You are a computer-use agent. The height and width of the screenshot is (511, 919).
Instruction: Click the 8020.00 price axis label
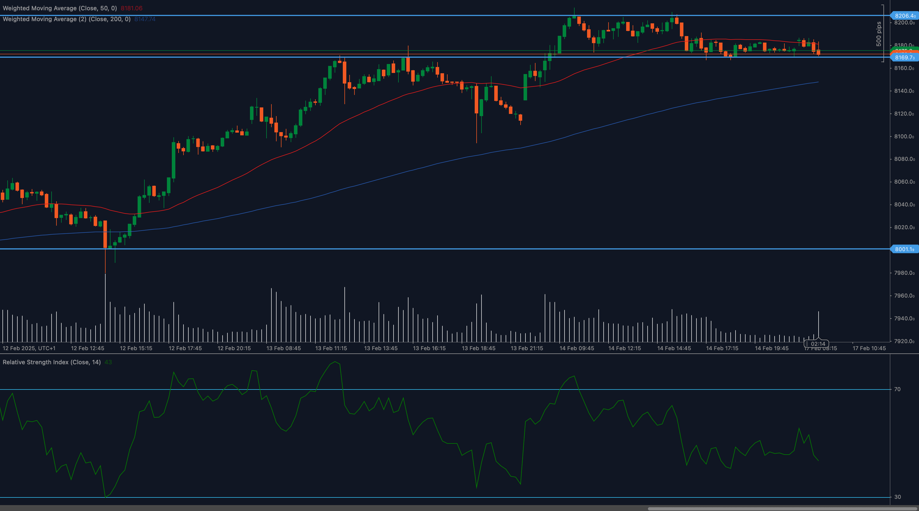[x=904, y=228]
